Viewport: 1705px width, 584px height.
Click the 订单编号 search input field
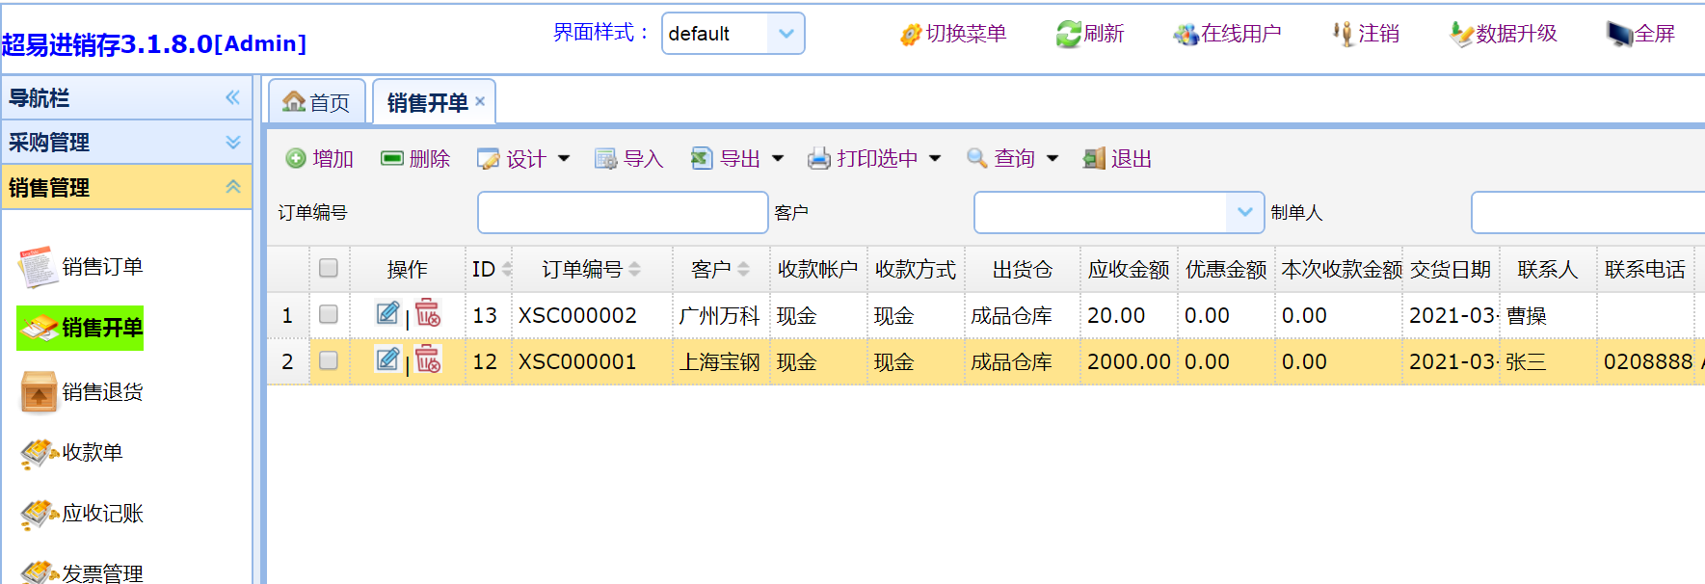point(622,212)
